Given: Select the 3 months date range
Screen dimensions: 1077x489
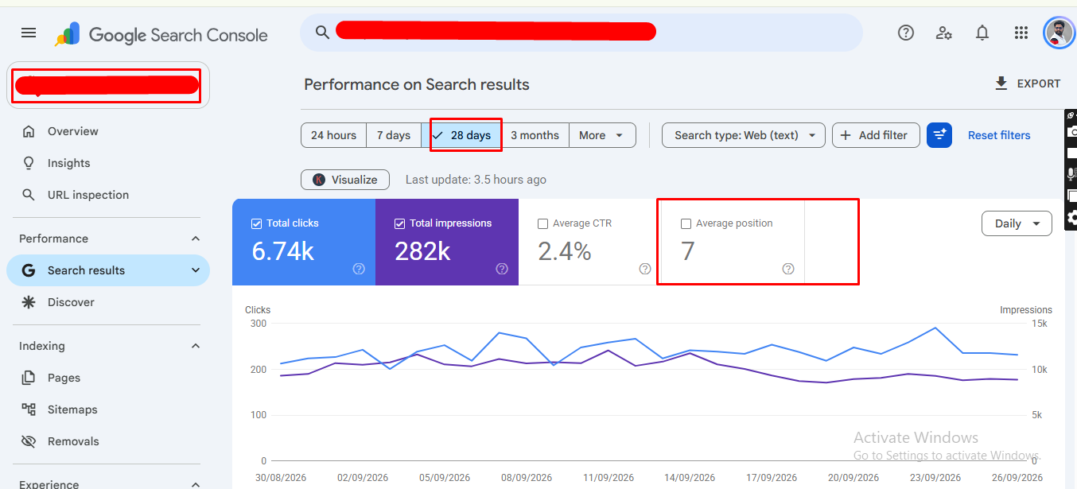Looking at the screenshot, I should [x=535, y=135].
